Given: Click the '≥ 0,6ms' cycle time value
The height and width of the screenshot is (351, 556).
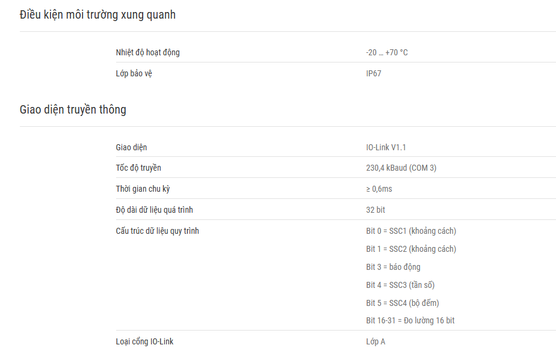Looking at the screenshot, I should click(379, 189).
